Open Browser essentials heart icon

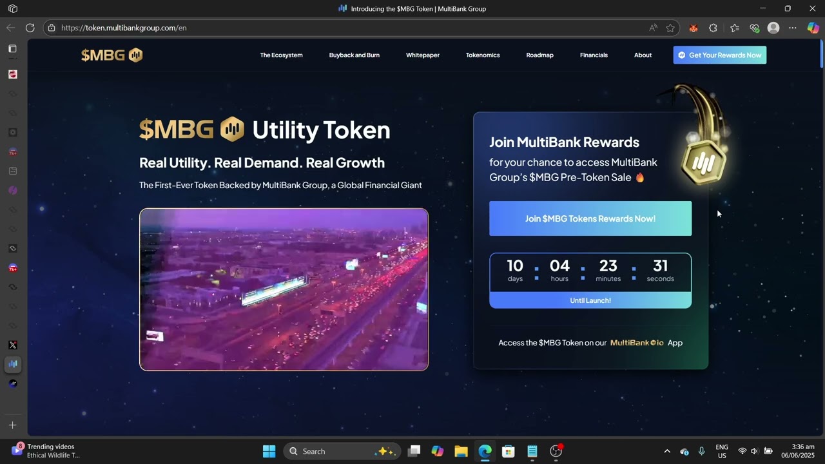coord(754,28)
